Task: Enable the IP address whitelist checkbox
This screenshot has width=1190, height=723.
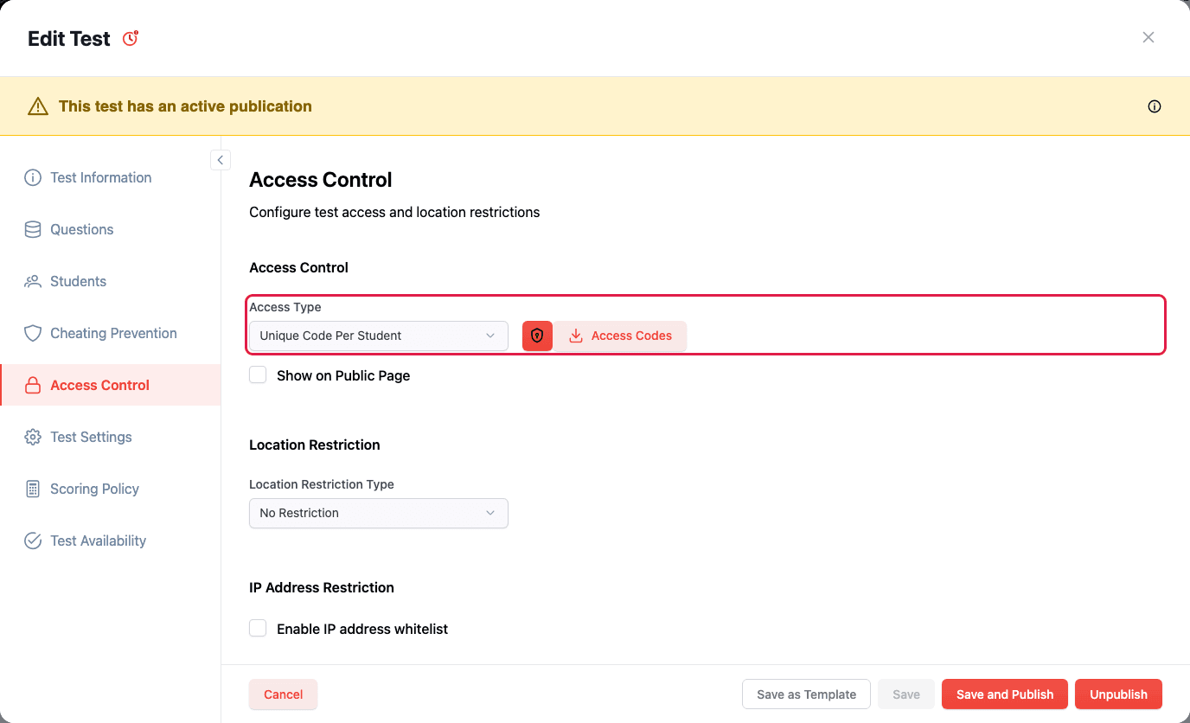Action: coord(258,628)
